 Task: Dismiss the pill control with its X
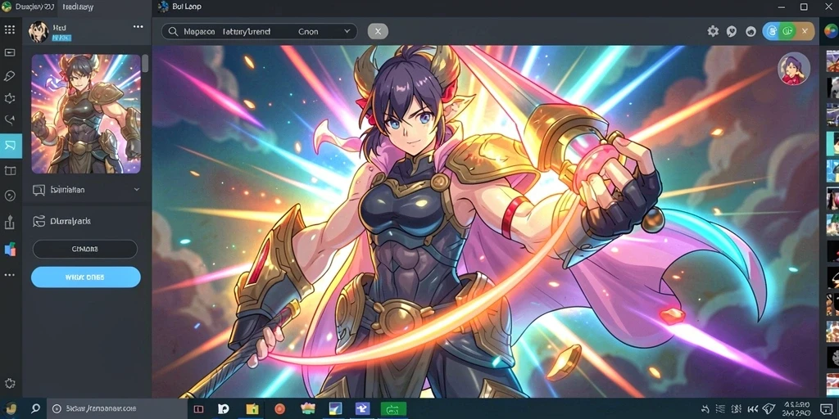(x=805, y=32)
